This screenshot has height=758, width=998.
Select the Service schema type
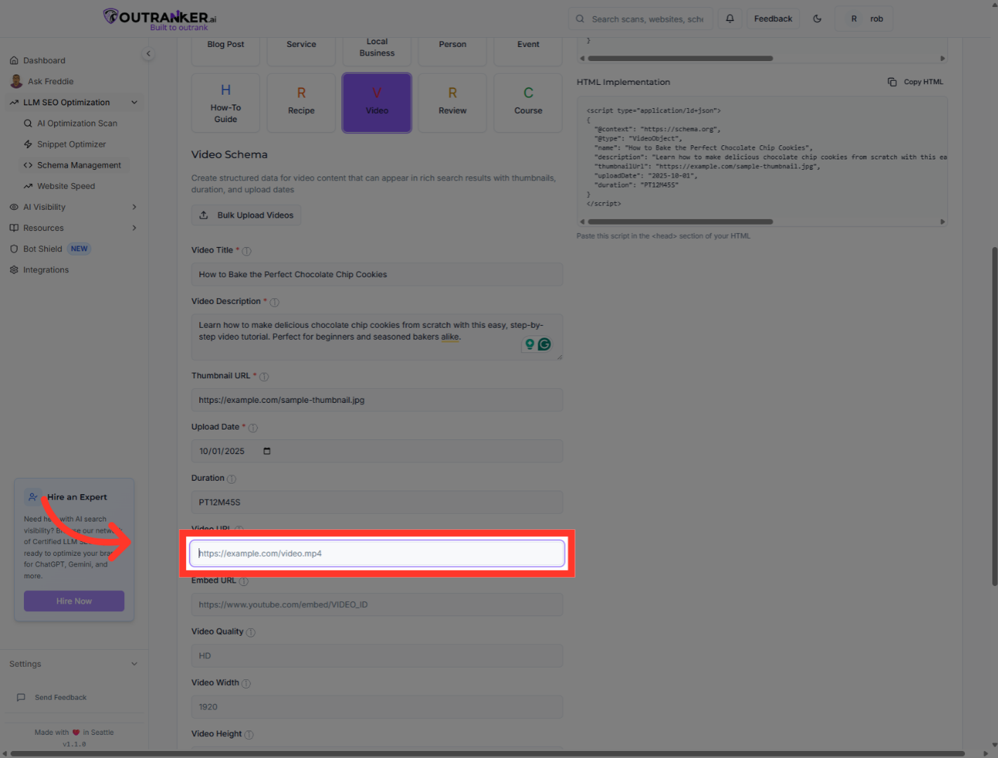click(x=302, y=51)
